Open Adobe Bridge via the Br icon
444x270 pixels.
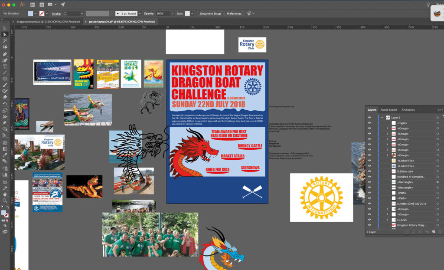pyautogui.click(x=33, y=4)
